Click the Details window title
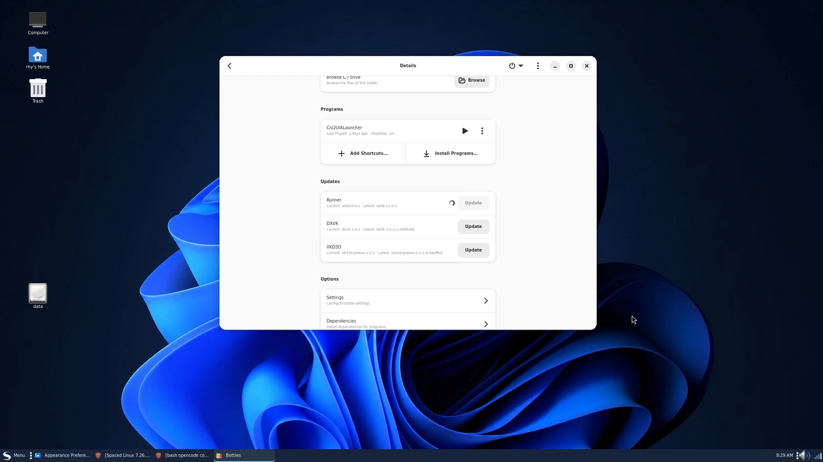Image resolution: width=823 pixels, height=462 pixels. tap(408, 66)
